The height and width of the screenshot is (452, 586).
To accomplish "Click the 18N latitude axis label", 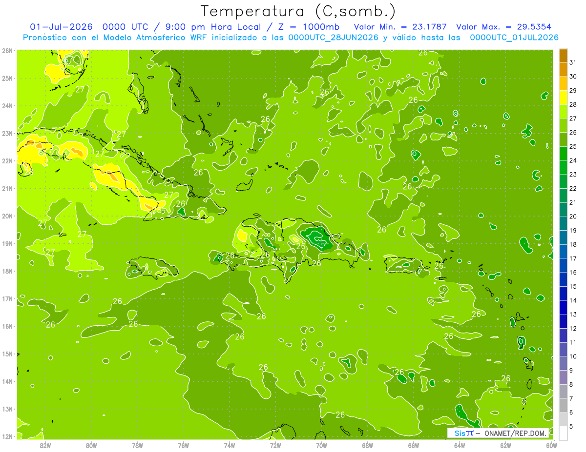I will tap(8, 271).
